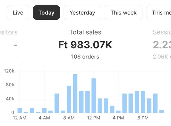The height and width of the screenshot is (126, 171).
Task: Switch to the This week tab
Action: [x=124, y=12]
